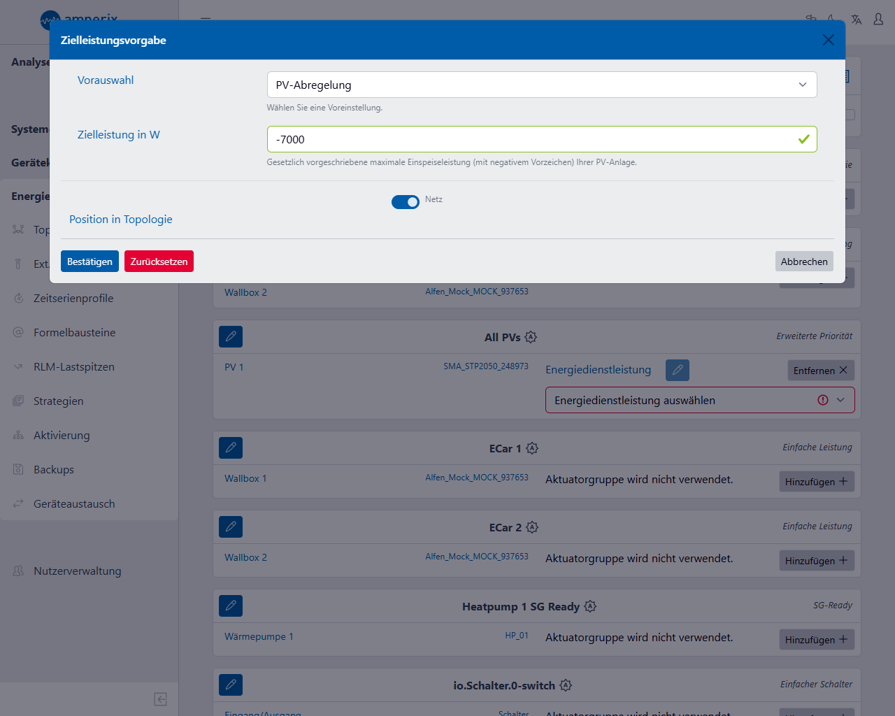Click the edit pencil icon for All PVs
The image size is (895, 716).
coord(231,336)
